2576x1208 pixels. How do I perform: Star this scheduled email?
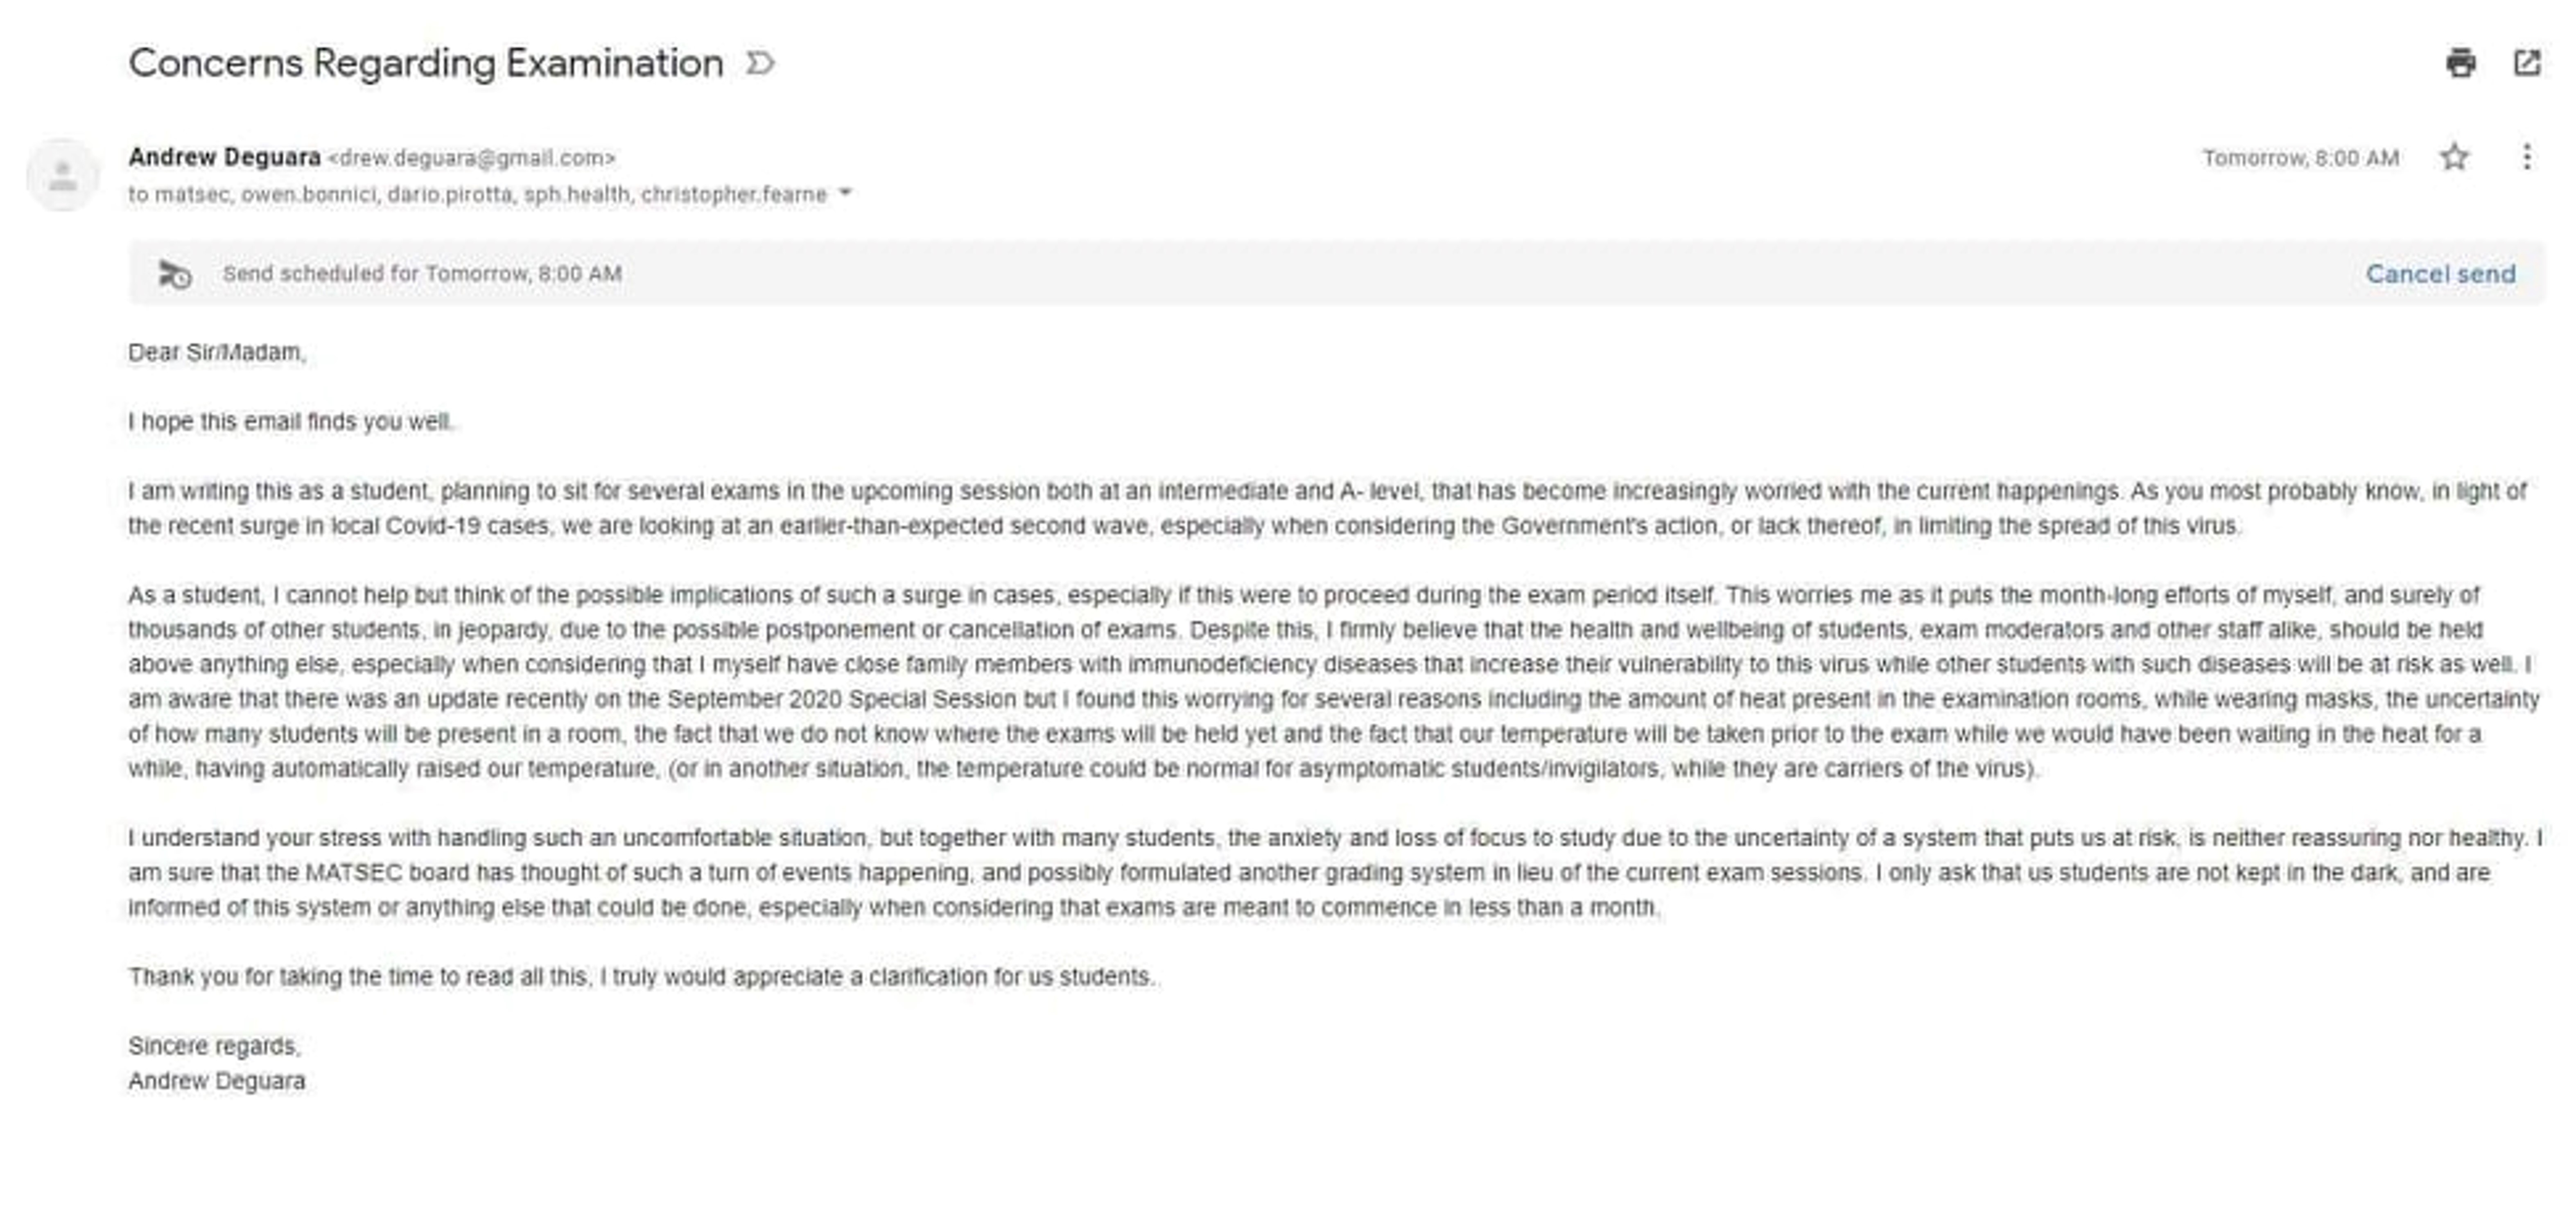click(2454, 157)
